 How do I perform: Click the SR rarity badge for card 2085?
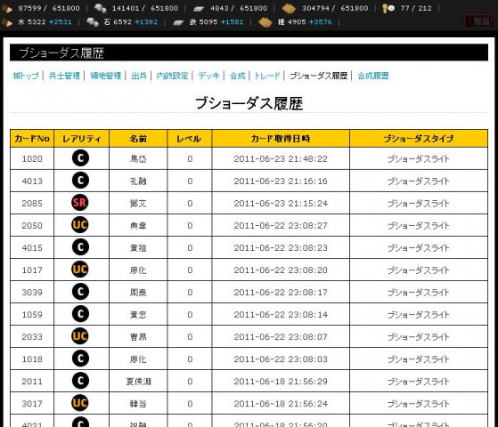pyautogui.click(x=79, y=203)
